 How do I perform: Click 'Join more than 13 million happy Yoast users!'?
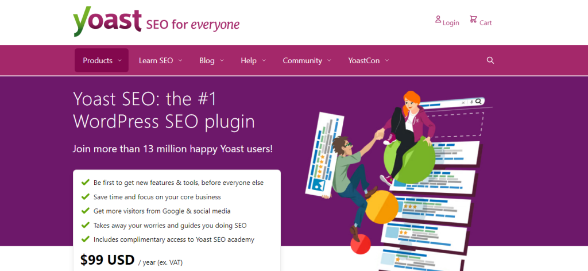[x=172, y=149]
